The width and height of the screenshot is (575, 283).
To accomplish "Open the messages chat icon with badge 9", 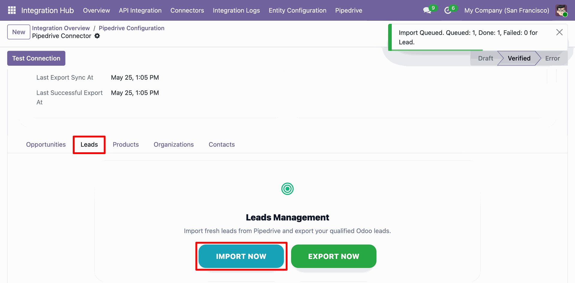I will pos(427,10).
